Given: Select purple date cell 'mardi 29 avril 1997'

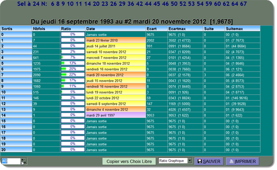Looking at the screenshot, I should tap(115, 115).
